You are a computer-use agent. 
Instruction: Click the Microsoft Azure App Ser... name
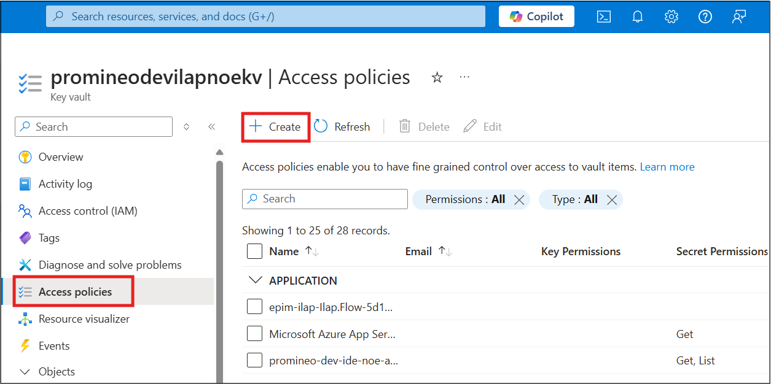(332, 334)
